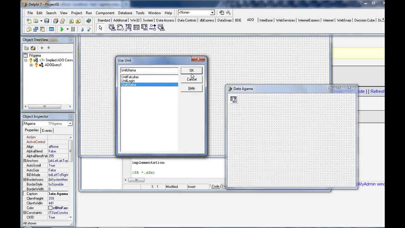
Task: Click the New Form toolbar icon
Action: click(x=51, y=29)
